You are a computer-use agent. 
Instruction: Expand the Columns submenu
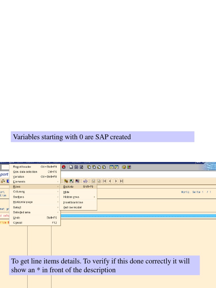coord(35,192)
